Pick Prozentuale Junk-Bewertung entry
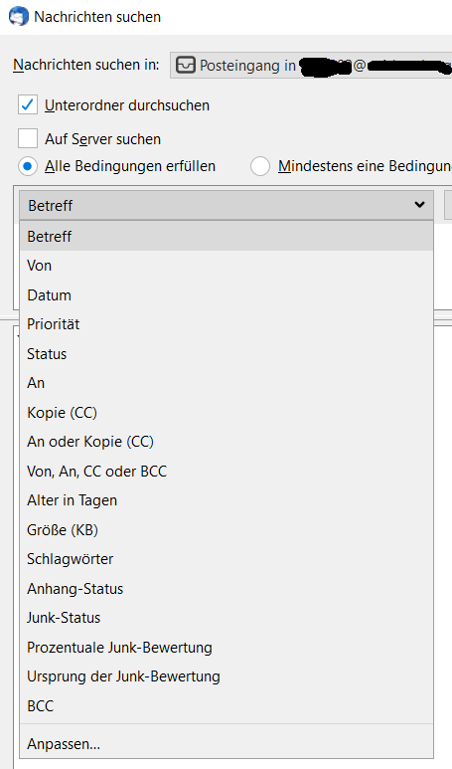452x769 pixels. click(226, 647)
